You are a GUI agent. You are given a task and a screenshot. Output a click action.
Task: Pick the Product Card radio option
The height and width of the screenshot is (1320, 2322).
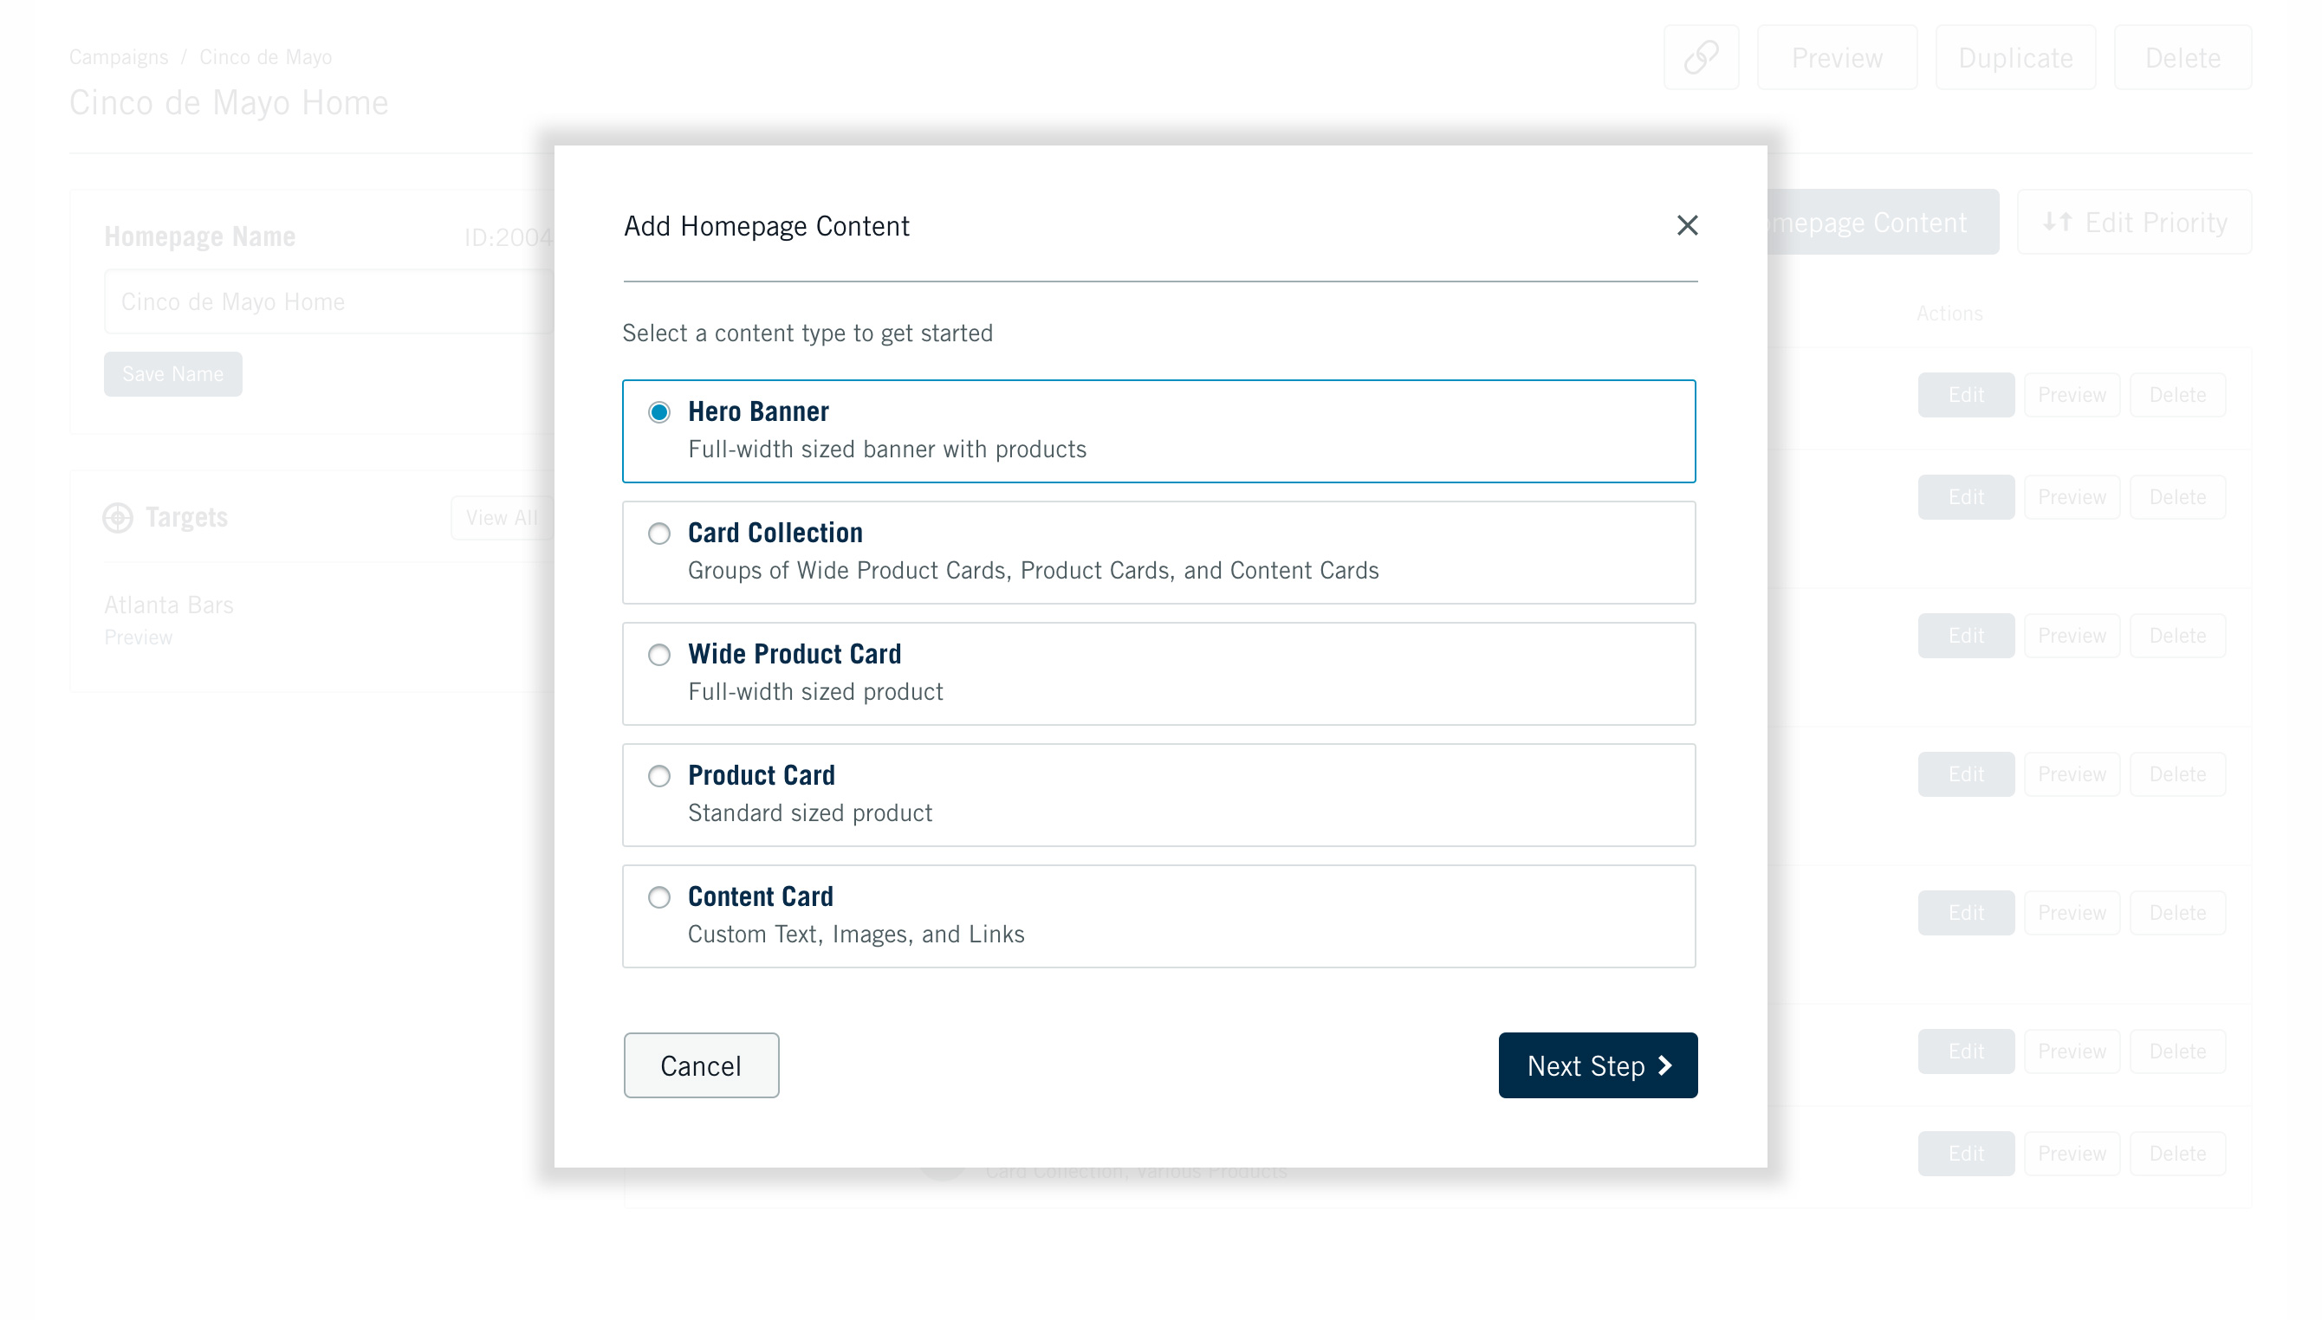[x=659, y=776]
